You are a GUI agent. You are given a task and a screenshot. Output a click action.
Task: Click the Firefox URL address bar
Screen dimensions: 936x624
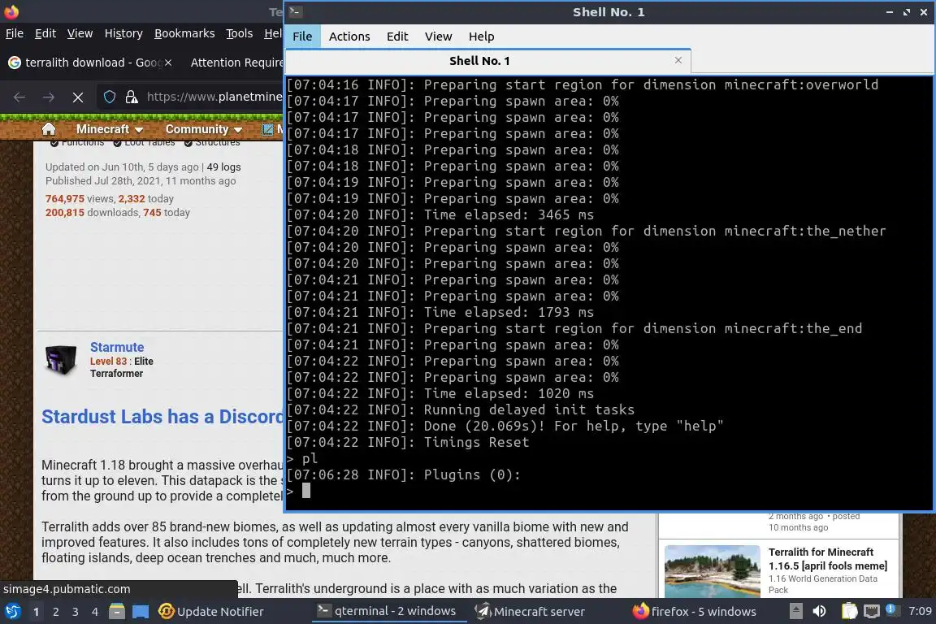tap(214, 97)
